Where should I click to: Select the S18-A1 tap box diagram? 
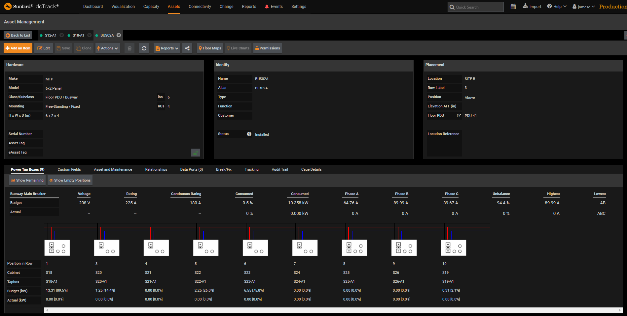[x=57, y=248]
